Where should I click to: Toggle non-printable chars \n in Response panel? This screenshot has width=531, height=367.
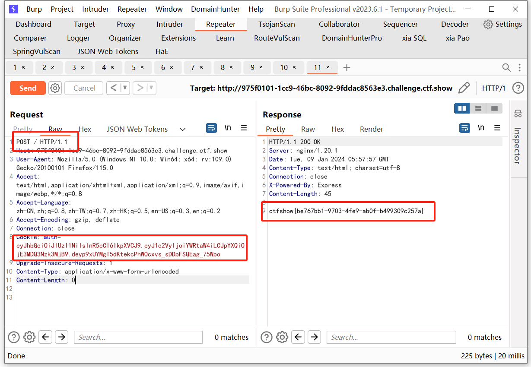[481, 128]
